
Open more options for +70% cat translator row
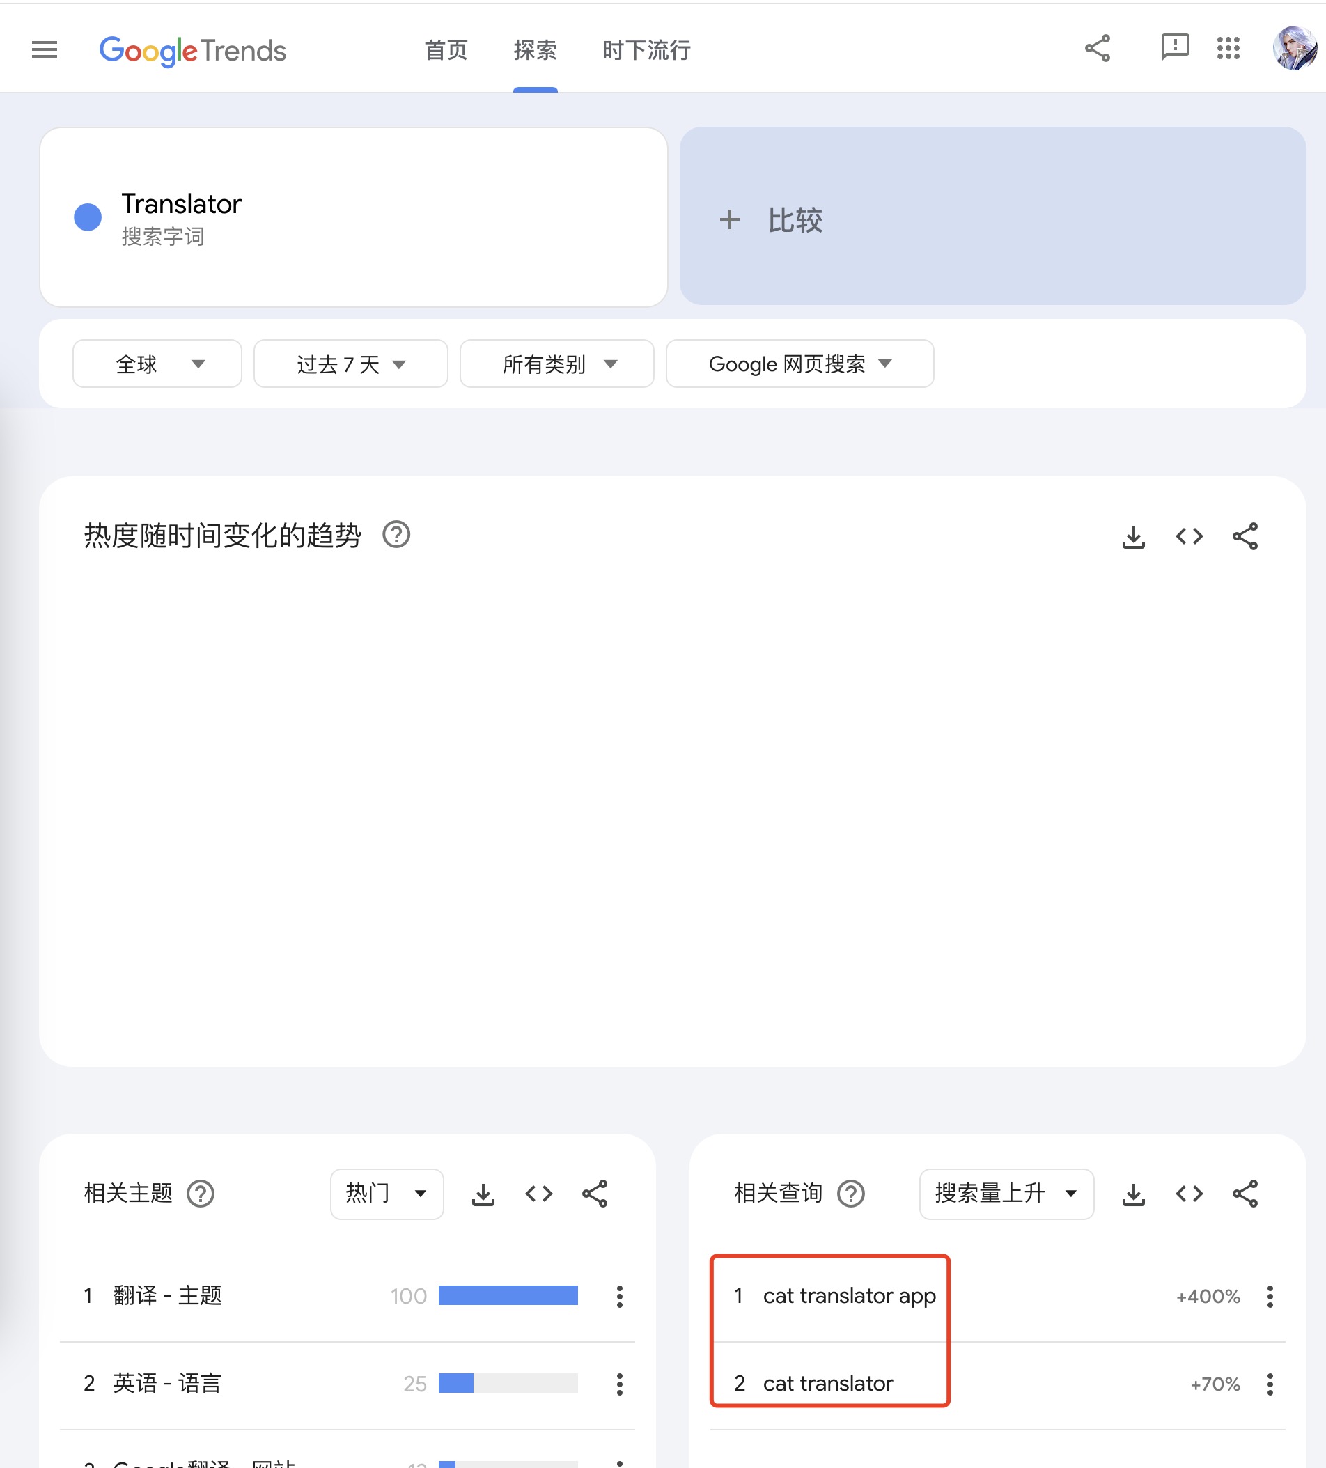point(1270,1384)
